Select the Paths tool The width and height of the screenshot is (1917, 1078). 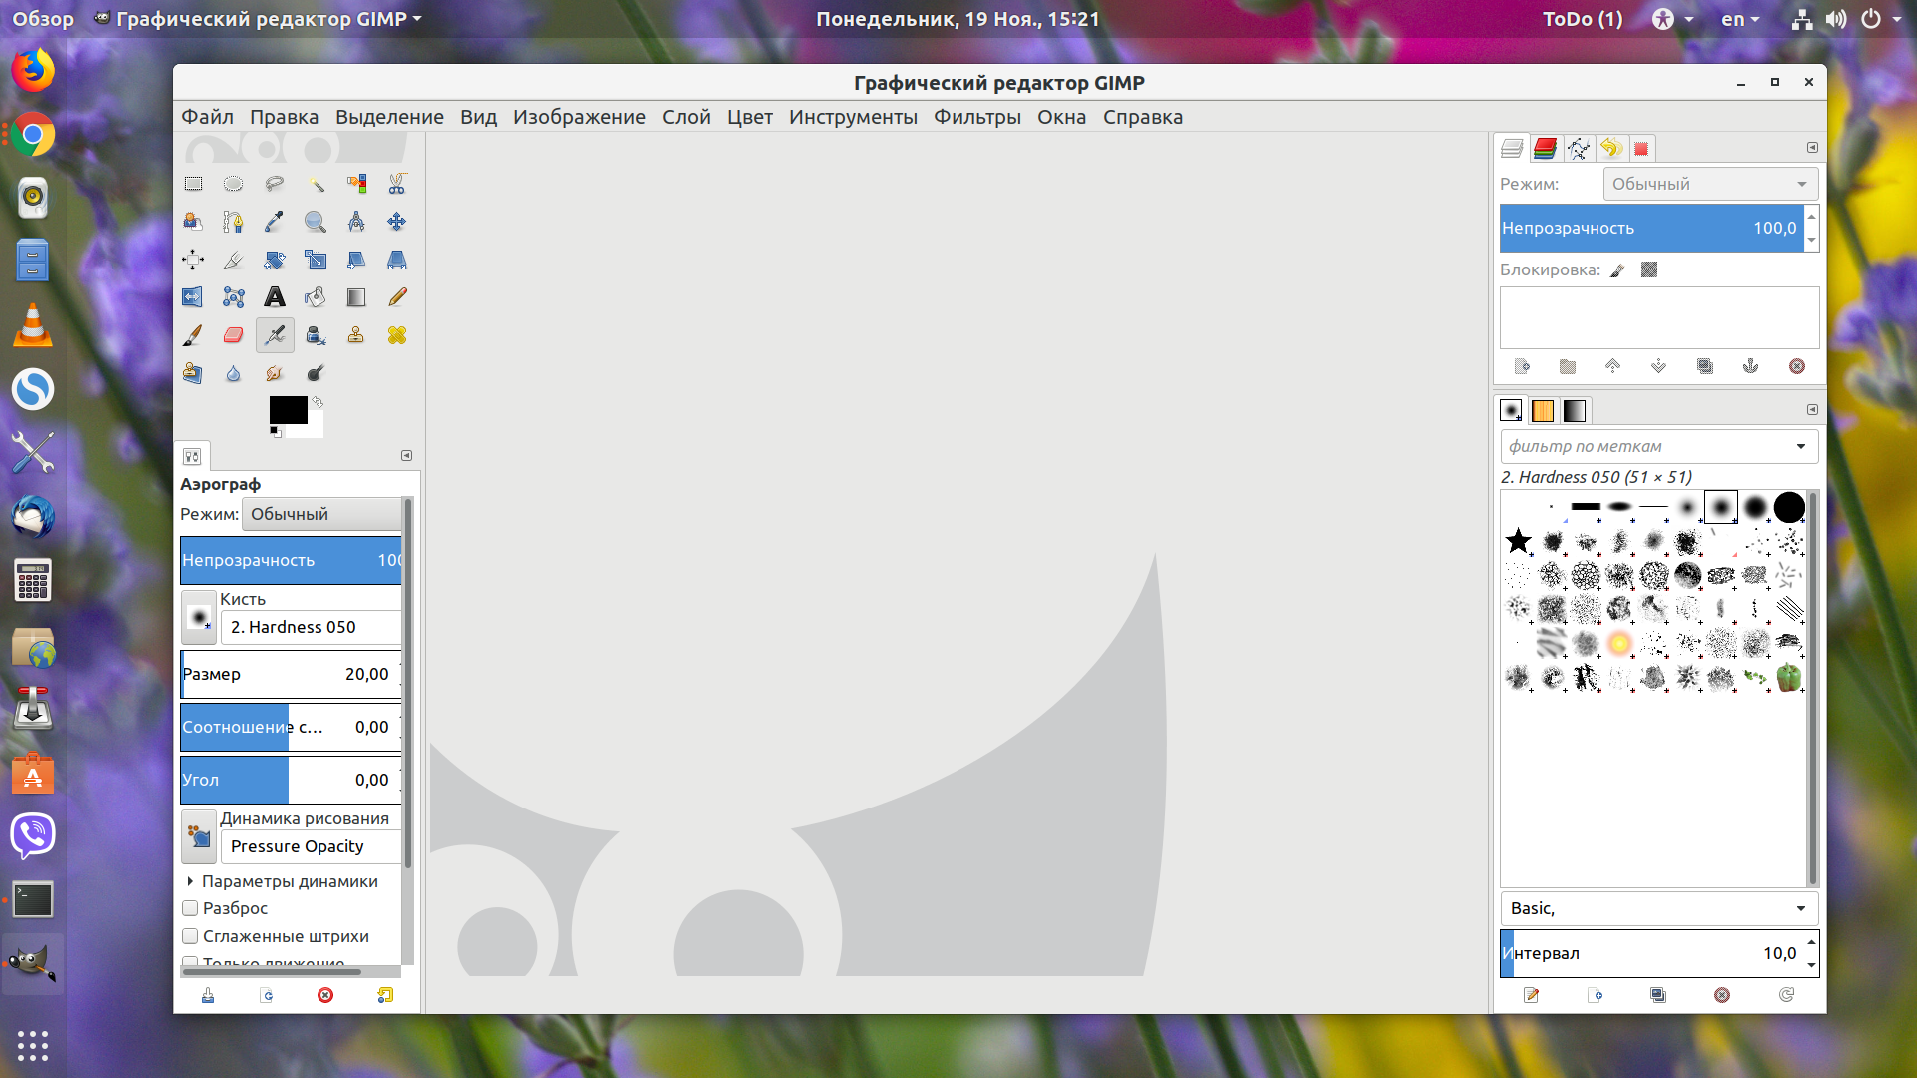pos(233,222)
